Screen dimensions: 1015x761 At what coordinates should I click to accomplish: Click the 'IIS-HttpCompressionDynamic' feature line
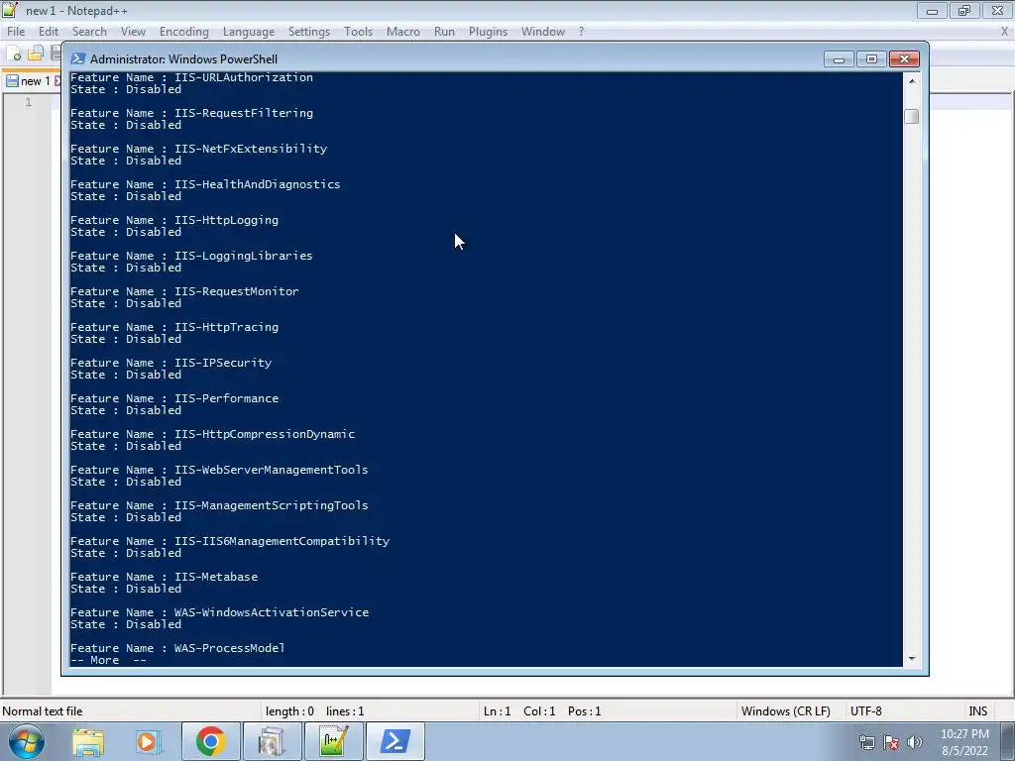pyautogui.click(x=212, y=434)
